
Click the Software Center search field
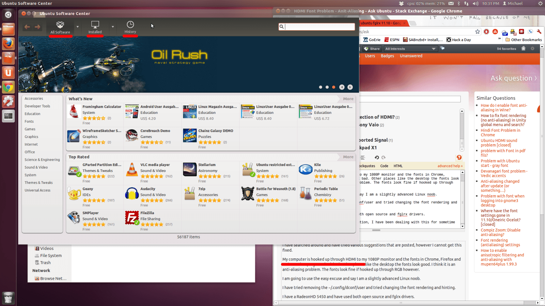click(317, 27)
